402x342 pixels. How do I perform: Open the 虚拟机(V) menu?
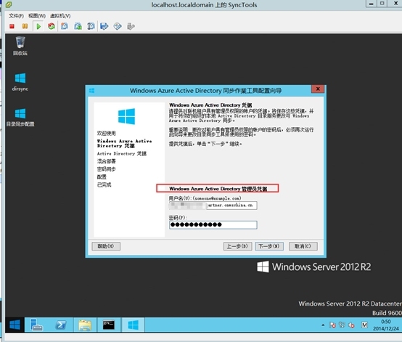(60, 16)
